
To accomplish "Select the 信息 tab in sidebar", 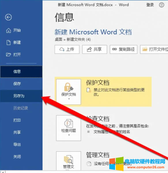I will (21, 72).
